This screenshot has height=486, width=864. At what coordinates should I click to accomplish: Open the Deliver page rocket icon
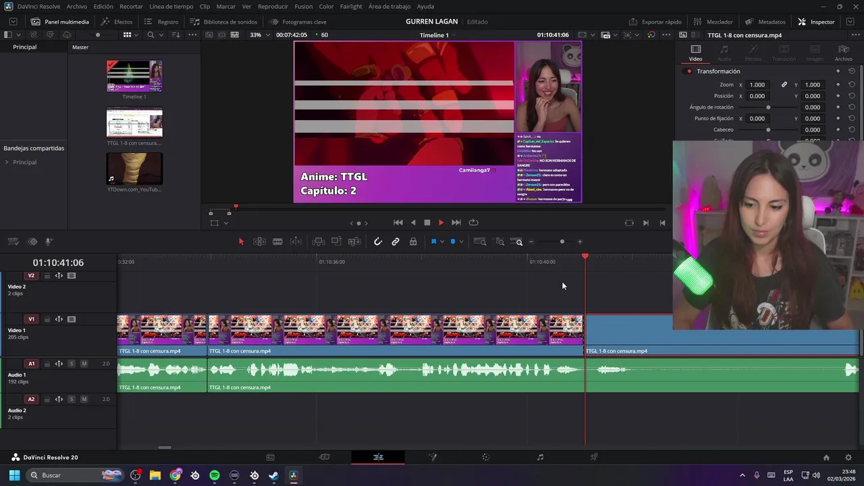[594, 458]
